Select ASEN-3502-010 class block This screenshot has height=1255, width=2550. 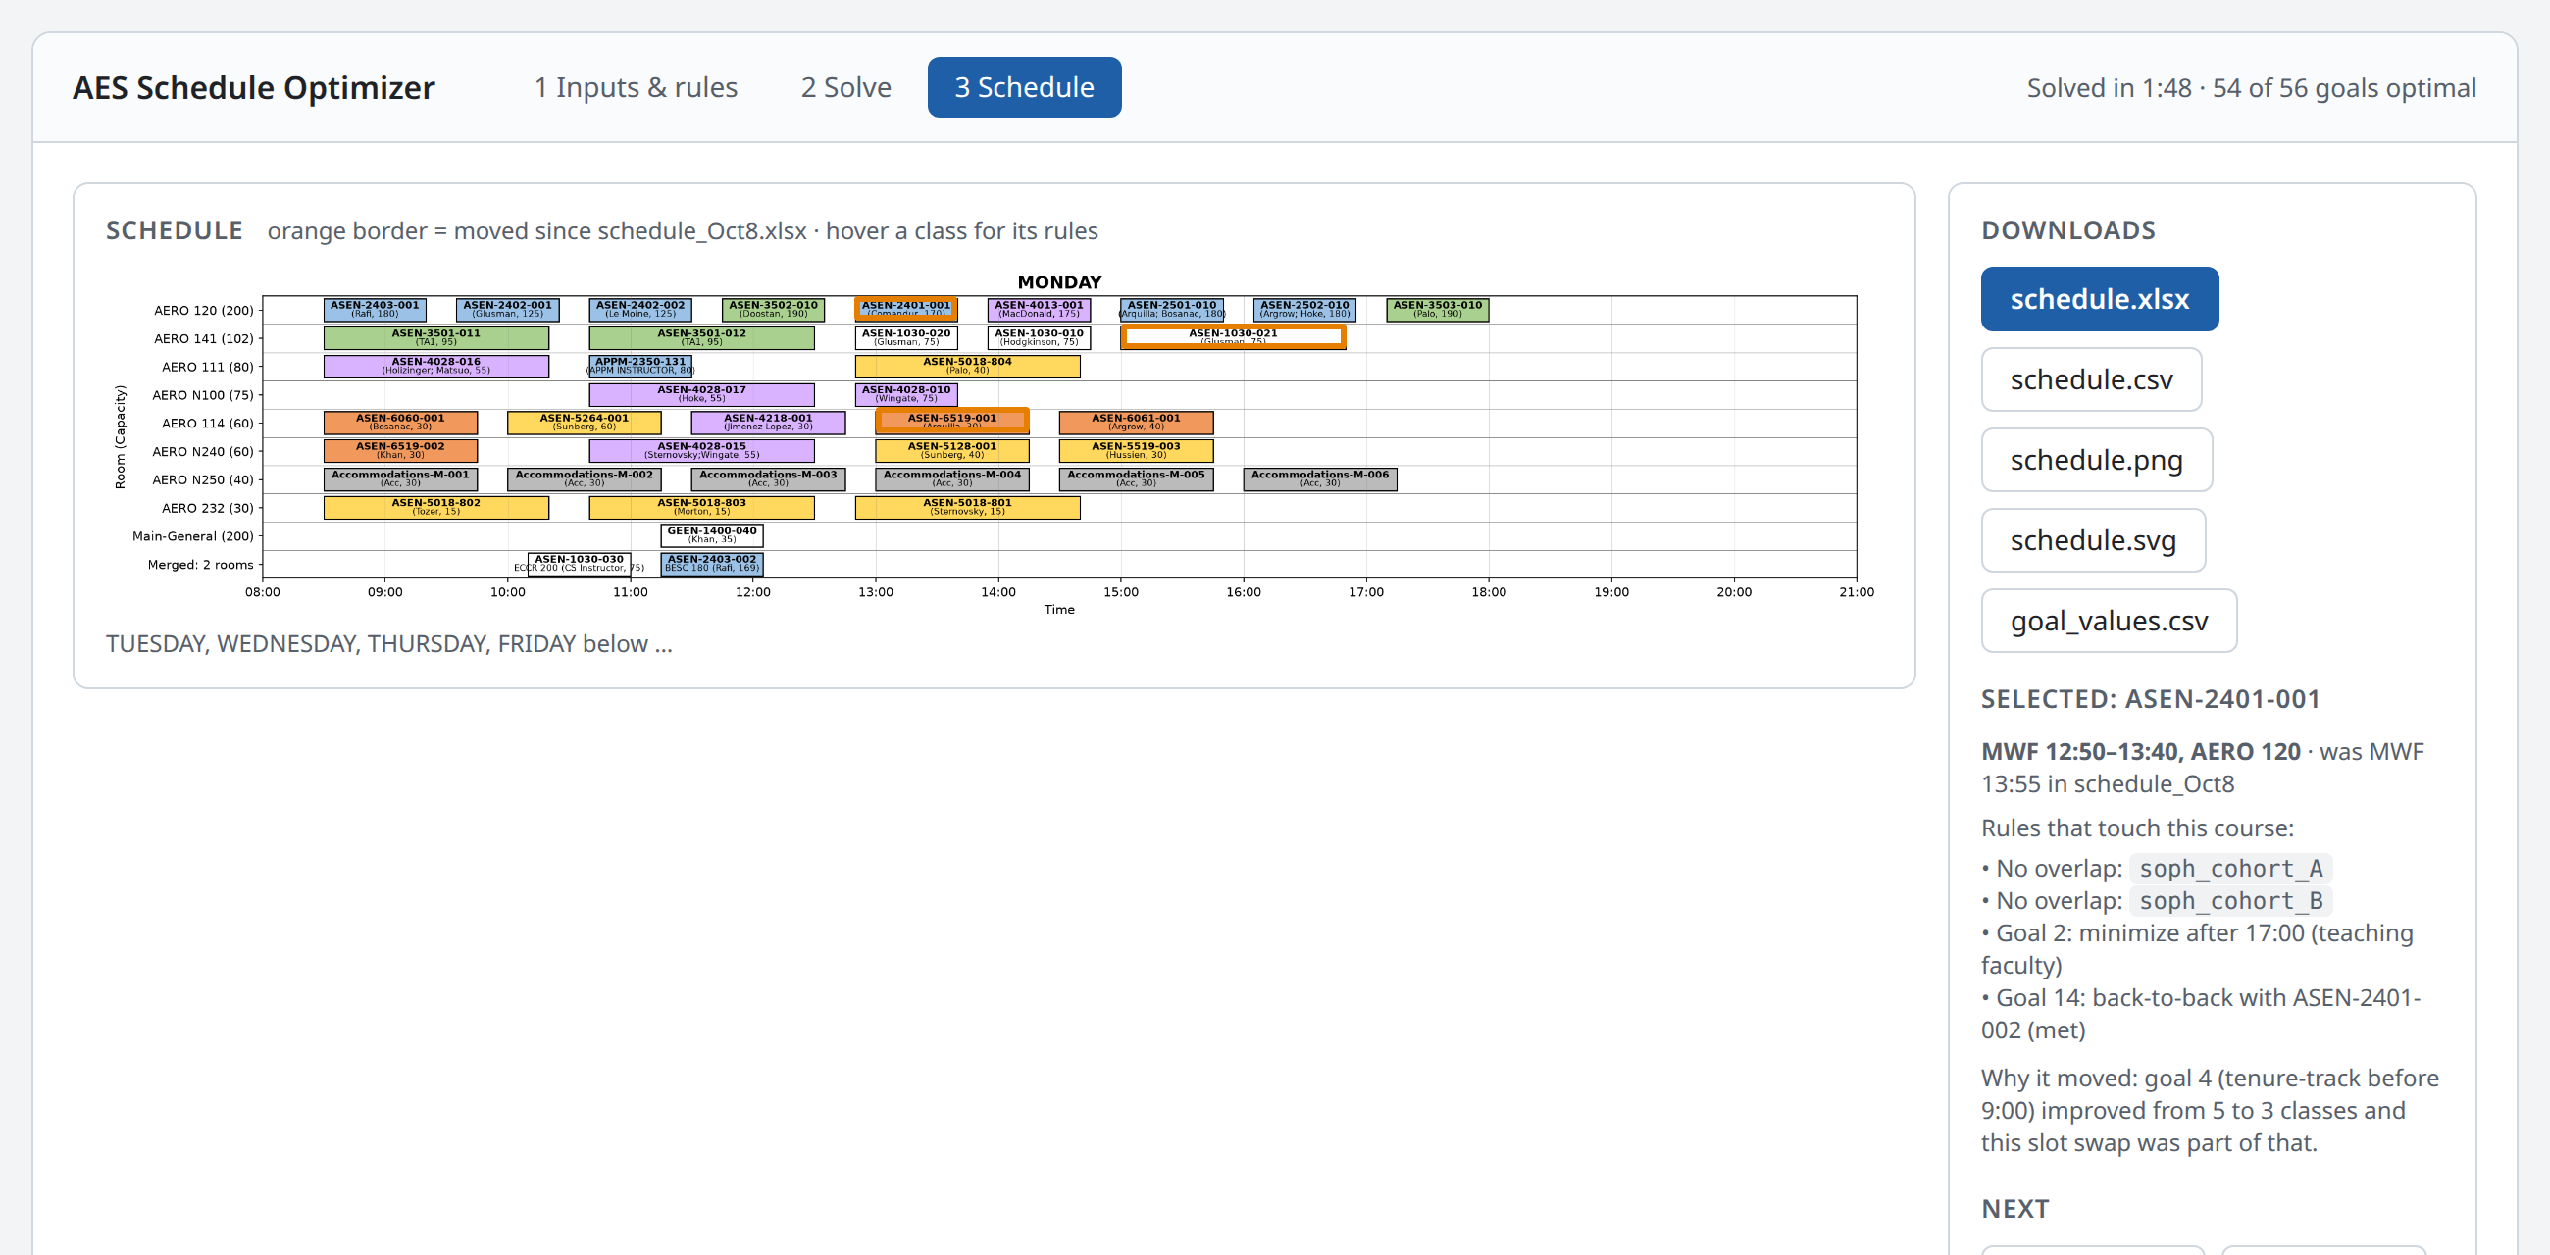773,310
